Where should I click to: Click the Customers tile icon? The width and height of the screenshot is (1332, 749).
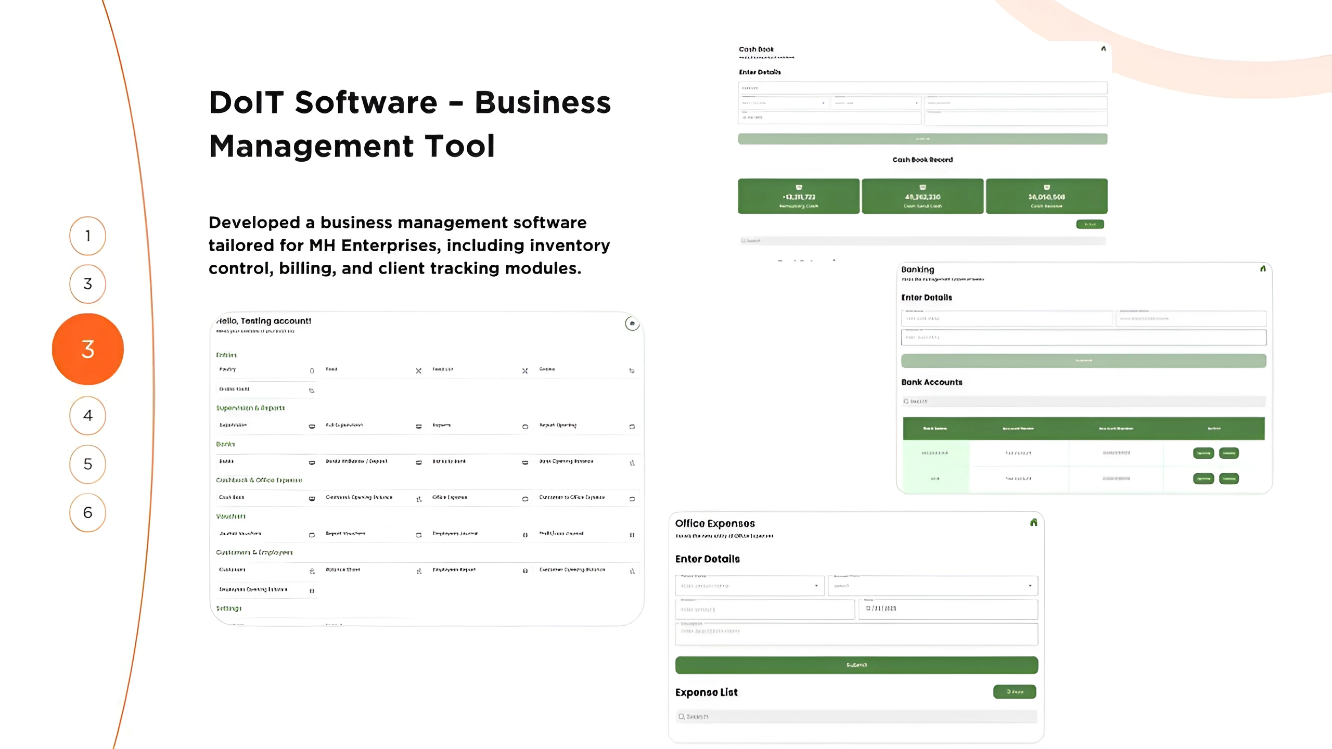click(x=312, y=571)
